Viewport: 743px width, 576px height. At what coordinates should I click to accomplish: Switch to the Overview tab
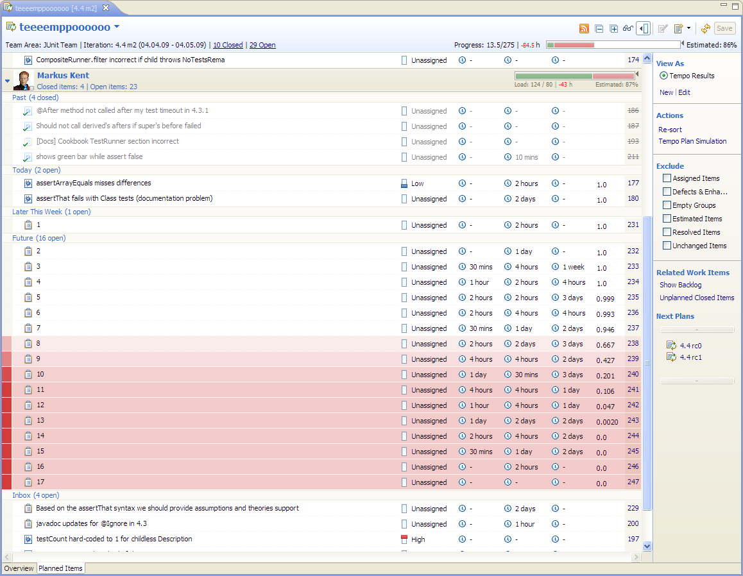coord(19,568)
